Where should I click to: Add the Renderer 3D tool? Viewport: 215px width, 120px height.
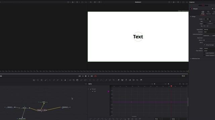(x=141, y=80)
